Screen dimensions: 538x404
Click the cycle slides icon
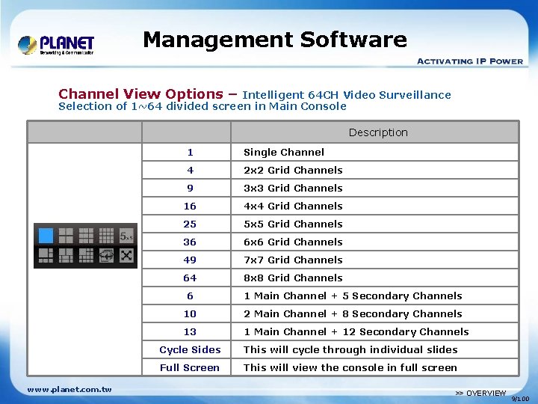pyautogui.click(x=106, y=256)
